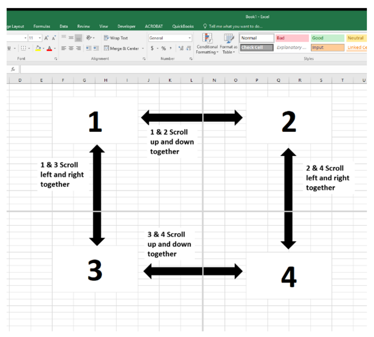Open the General number format dropdown
The width and height of the screenshot is (374, 337).
189,38
